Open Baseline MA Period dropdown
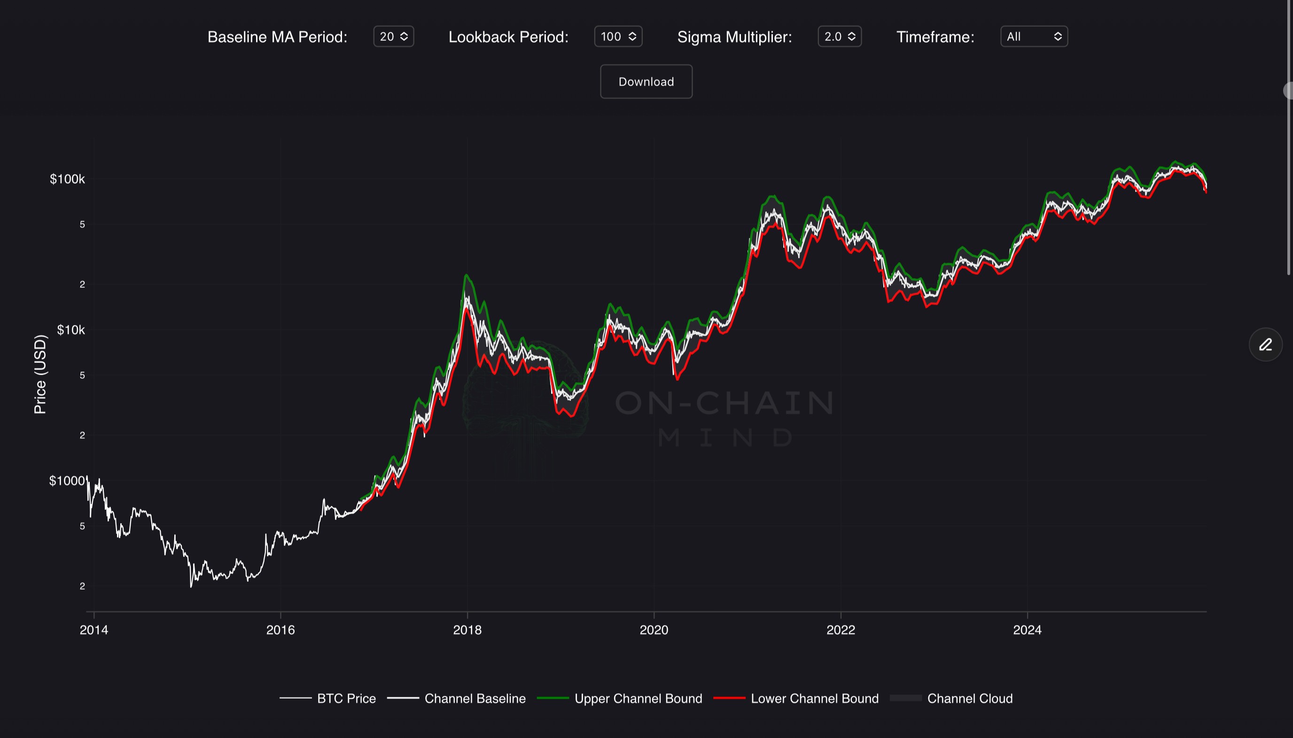 pyautogui.click(x=393, y=37)
